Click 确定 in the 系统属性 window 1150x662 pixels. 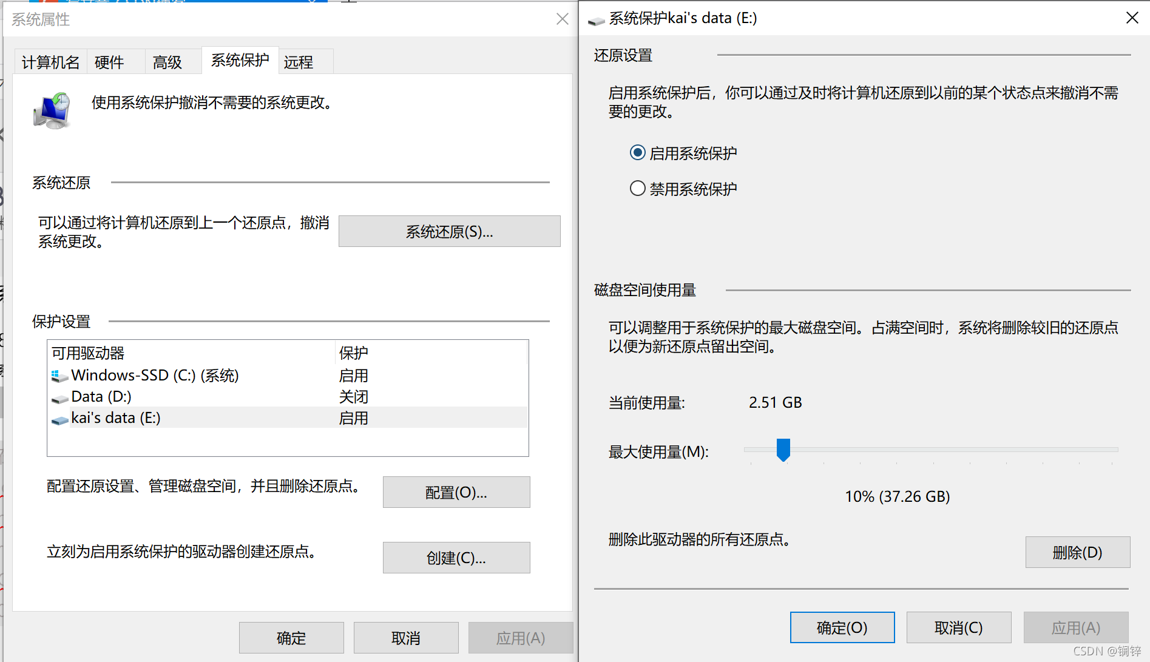(x=291, y=638)
